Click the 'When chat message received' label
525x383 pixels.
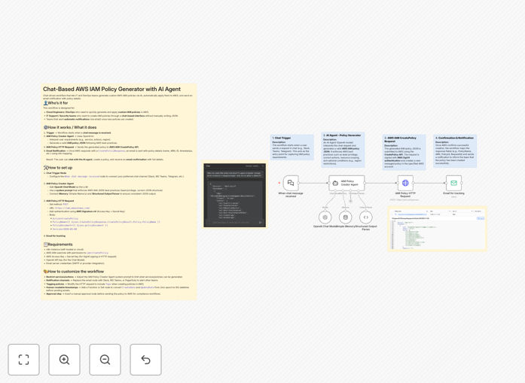point(291,195)
